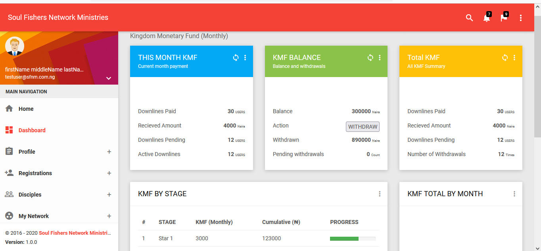
Task: Expand the Profile submenu
Action: coord(109,152)
